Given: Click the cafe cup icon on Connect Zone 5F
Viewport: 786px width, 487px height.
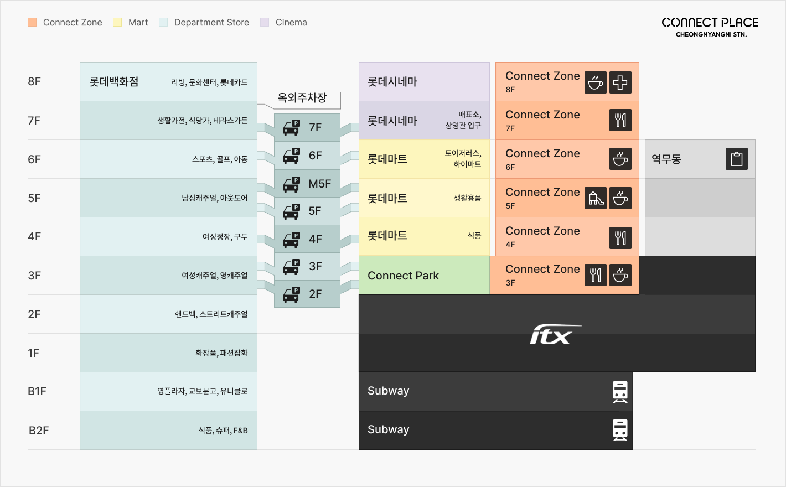Looking at the screenshot, I should (x=620, y=198).
